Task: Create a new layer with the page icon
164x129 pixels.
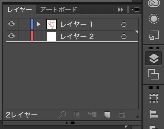Action: coord(107,115)
